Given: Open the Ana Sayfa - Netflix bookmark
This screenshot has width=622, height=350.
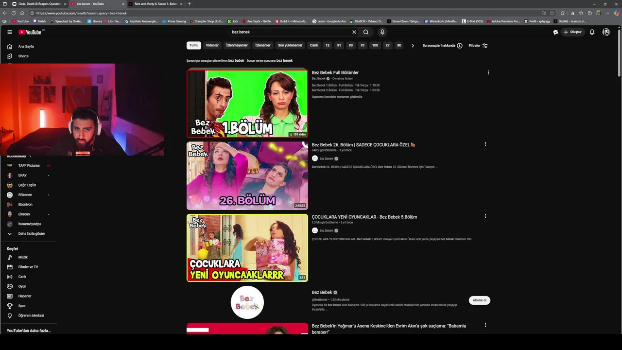Looking at the screenshot, I should click(x=256, y=21).
